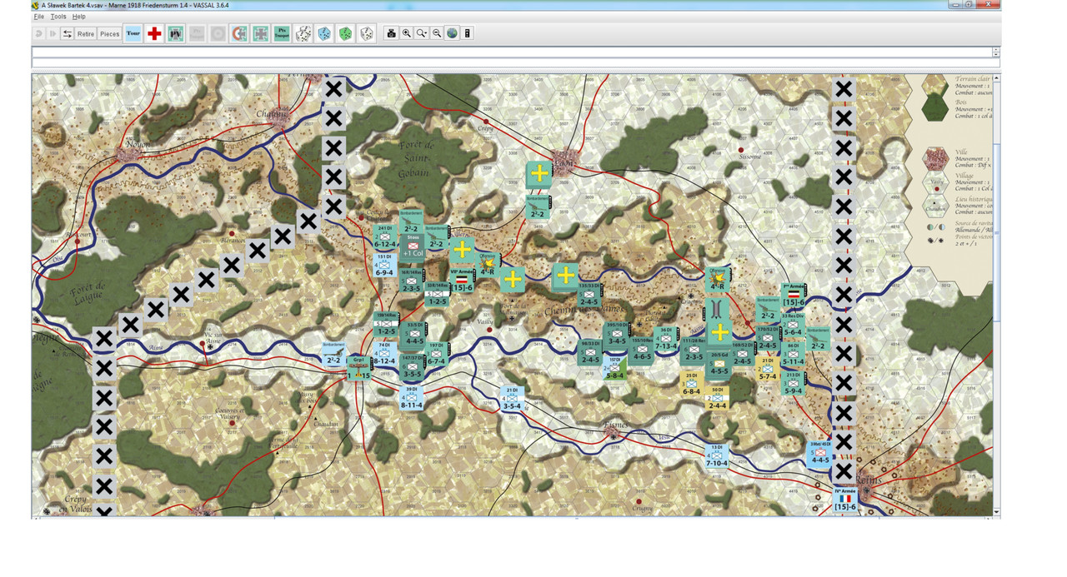1067x577 pixels.
Task: Click the Undo arrow in the toolbar
Action: click(x=39, y=33)
